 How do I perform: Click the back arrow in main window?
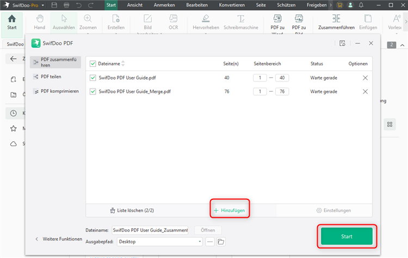click(13, 59)
